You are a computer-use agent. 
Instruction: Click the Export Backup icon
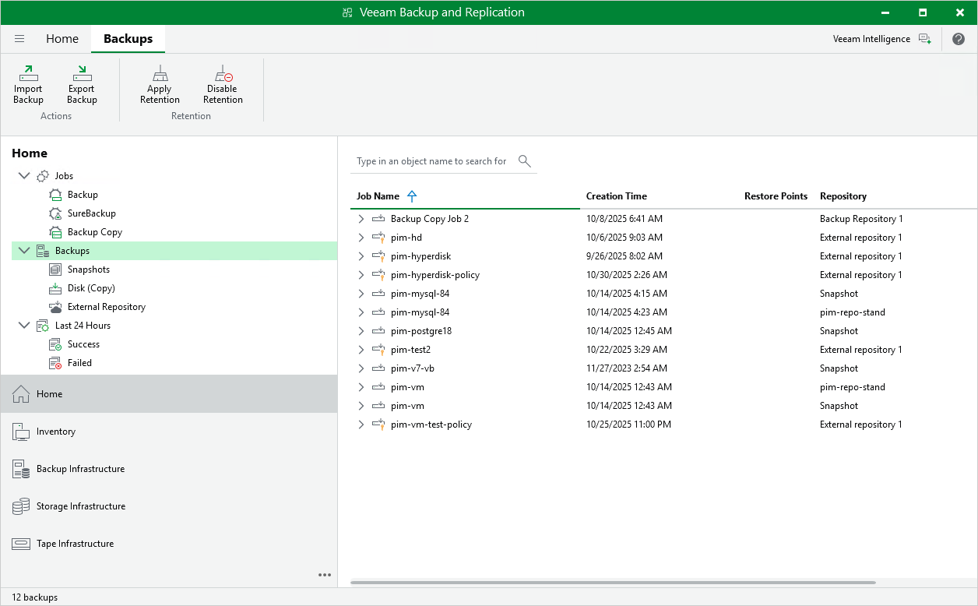point(82,74)
